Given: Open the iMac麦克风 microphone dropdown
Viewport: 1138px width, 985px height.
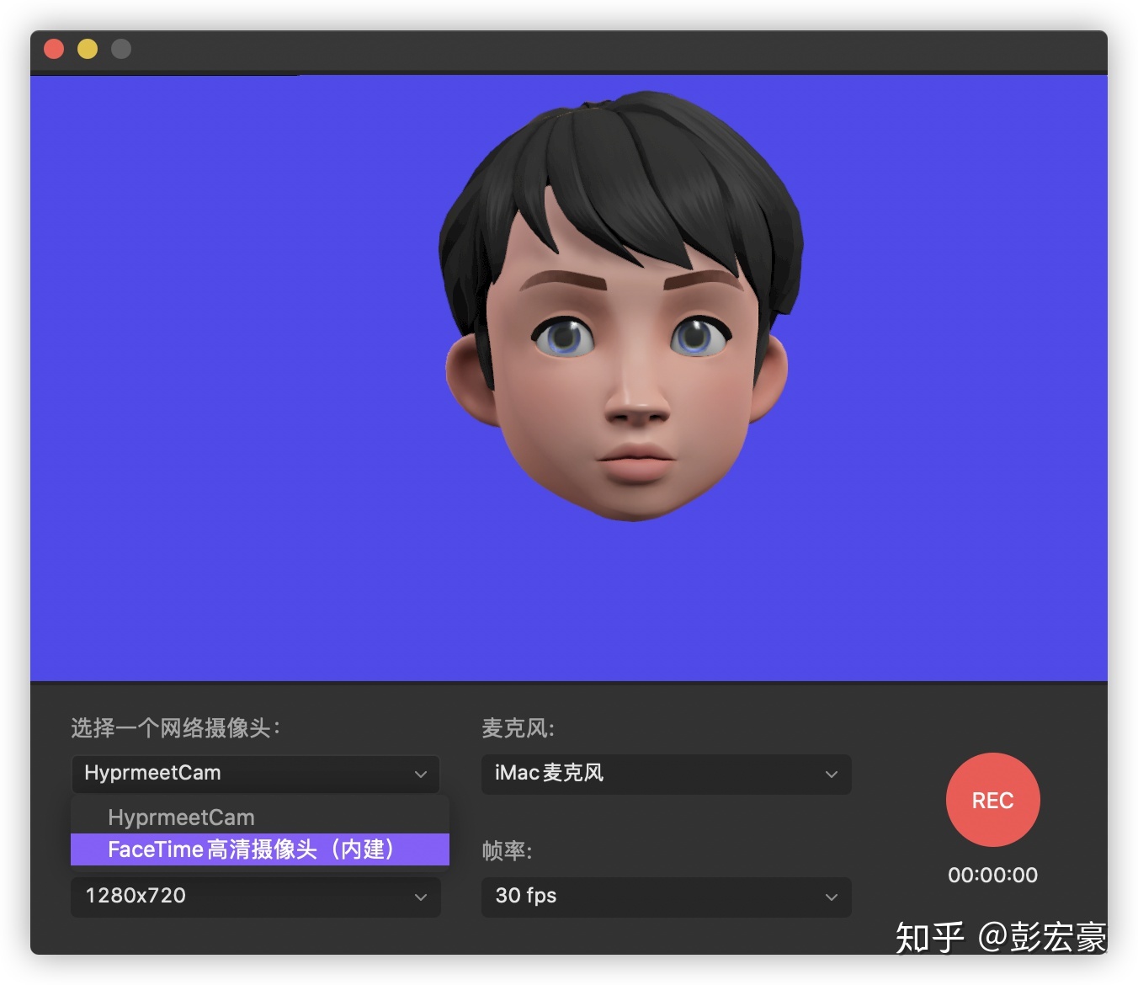Looking at the screenshot, I should [x=667, y=774].
